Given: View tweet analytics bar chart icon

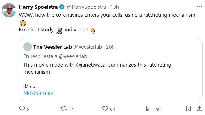Looking at the screenshot, I should click(147, 108).
